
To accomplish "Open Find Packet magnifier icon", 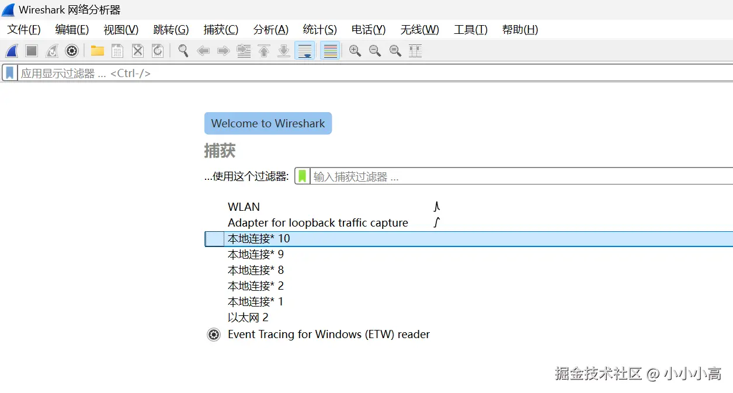I will 183,51.
